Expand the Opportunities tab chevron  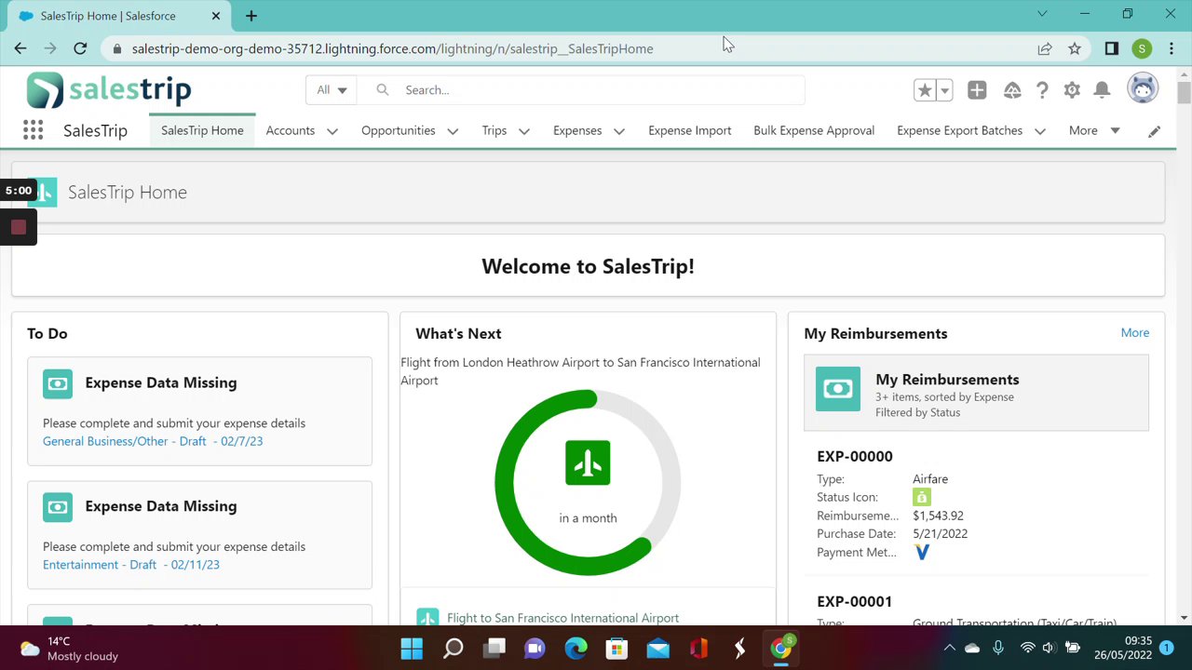pos(453,131)
